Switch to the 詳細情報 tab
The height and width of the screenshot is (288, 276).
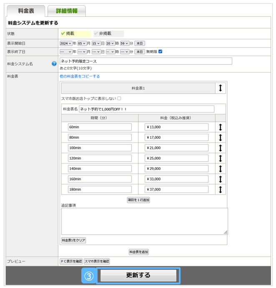tap(67, 11)
